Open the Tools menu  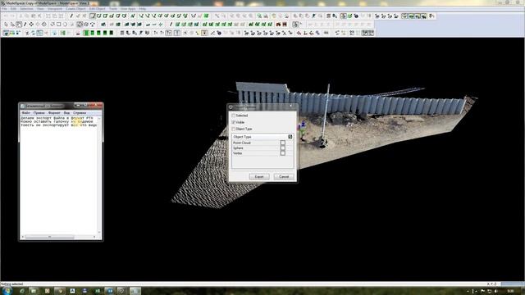[x=113, y=9]
